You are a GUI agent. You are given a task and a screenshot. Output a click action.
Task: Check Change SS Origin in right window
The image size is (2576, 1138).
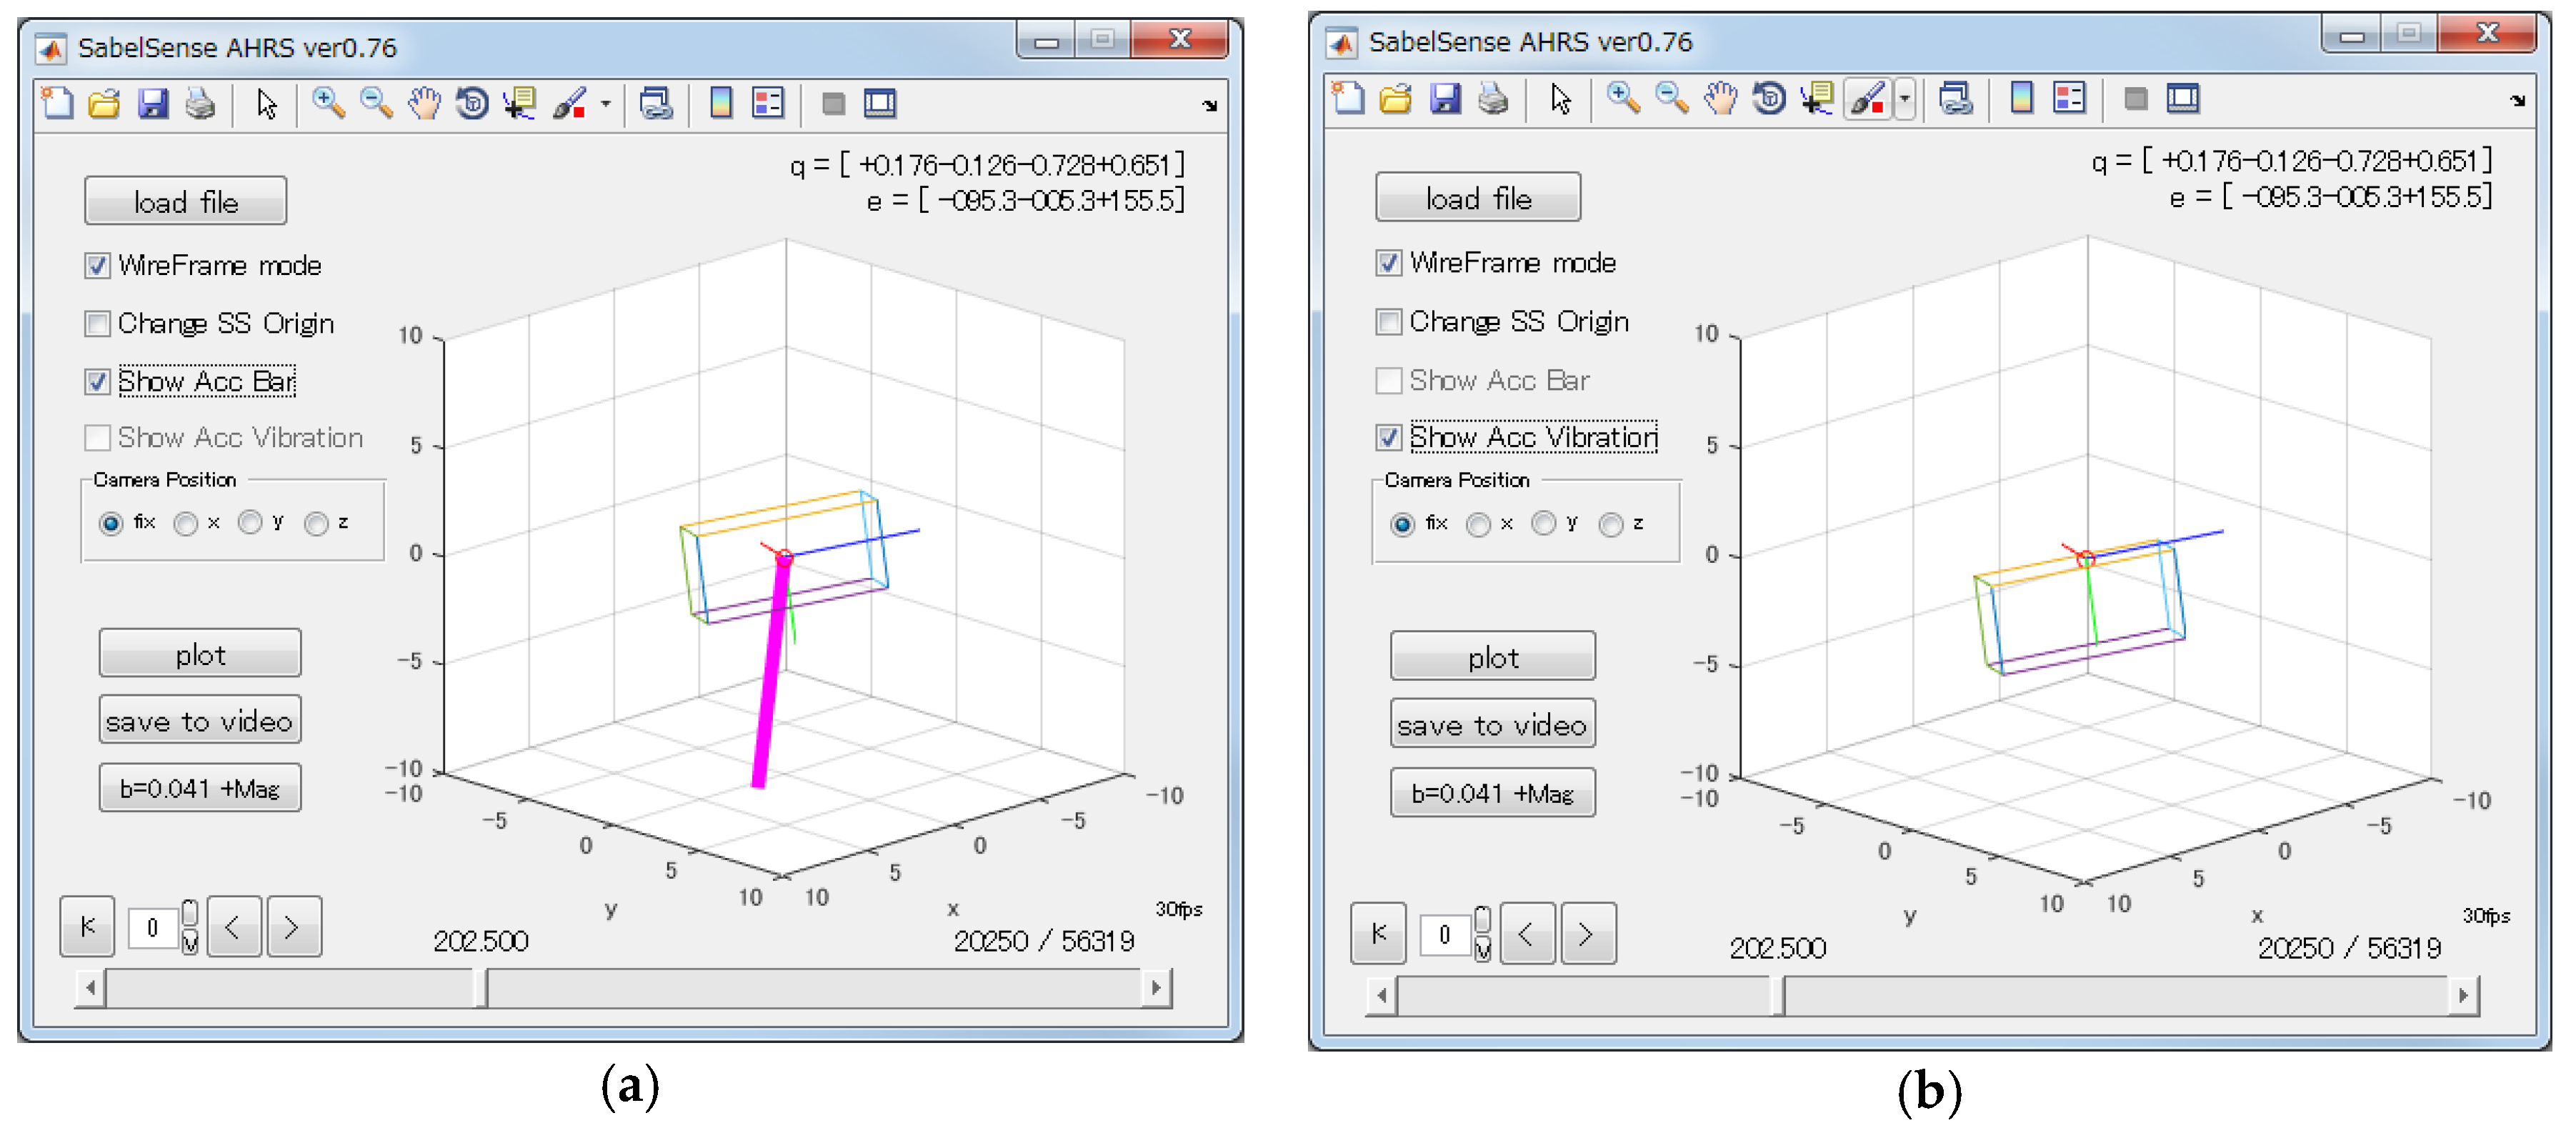[x=1388, y=322]
